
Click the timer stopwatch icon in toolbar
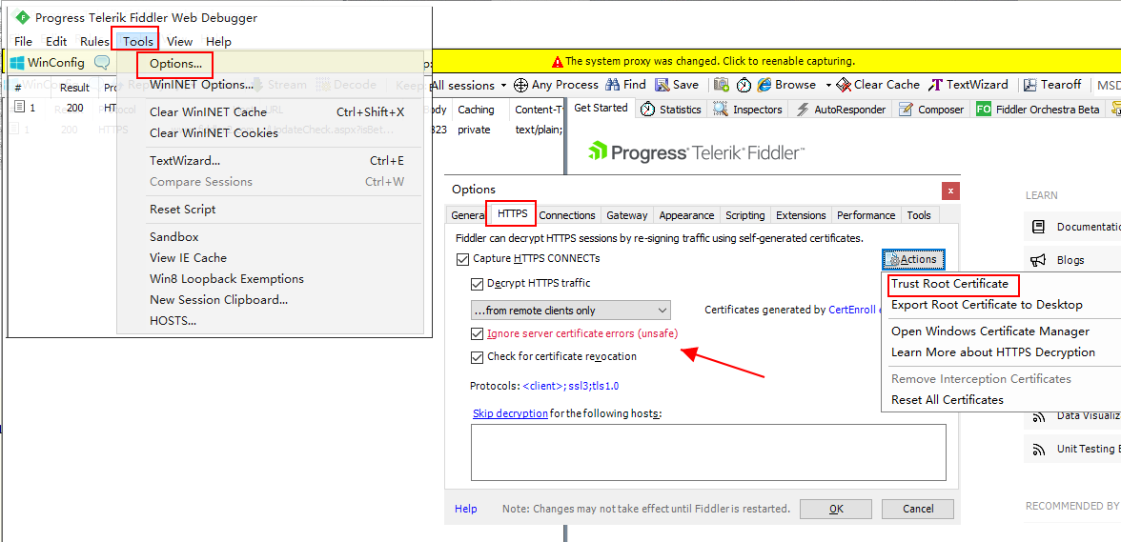[744, 85]
